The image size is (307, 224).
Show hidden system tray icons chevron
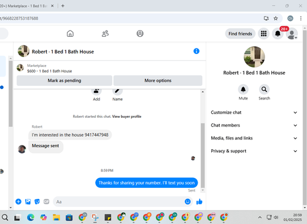click(x=260, y=217)
